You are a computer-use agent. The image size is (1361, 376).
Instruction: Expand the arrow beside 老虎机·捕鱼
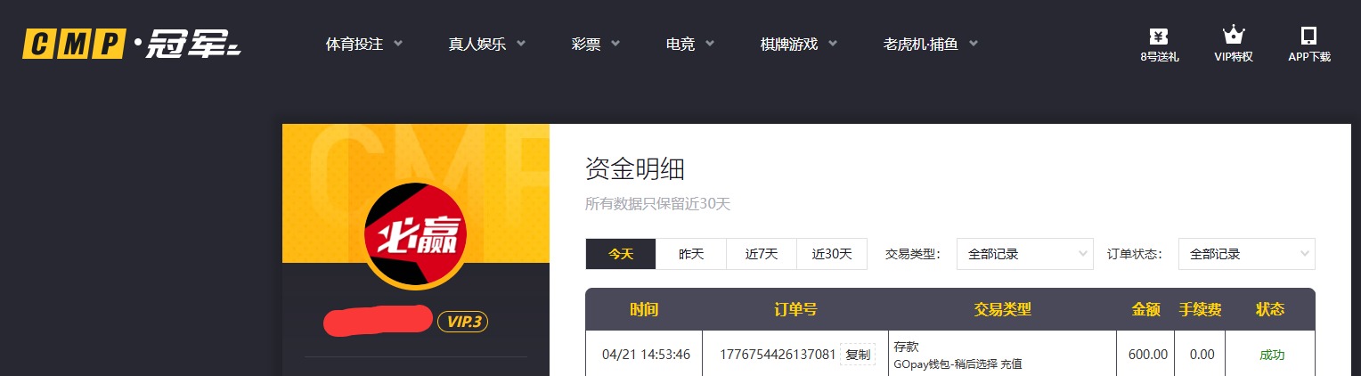click(973, 44)
